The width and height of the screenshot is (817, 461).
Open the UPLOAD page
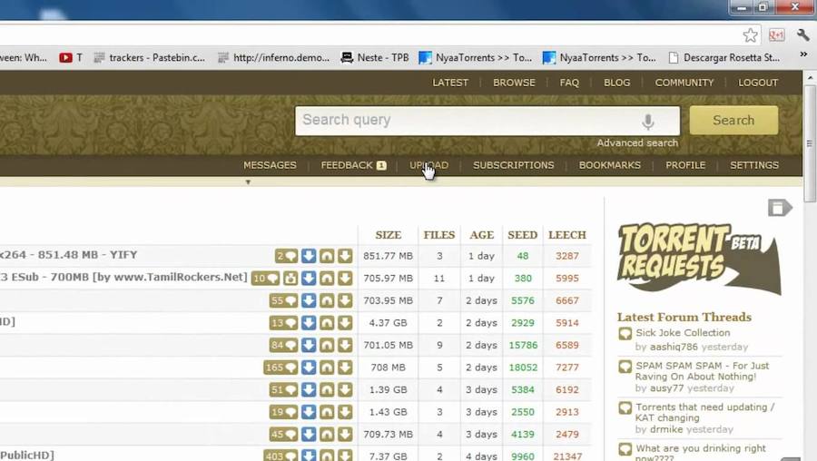point(428,165)
